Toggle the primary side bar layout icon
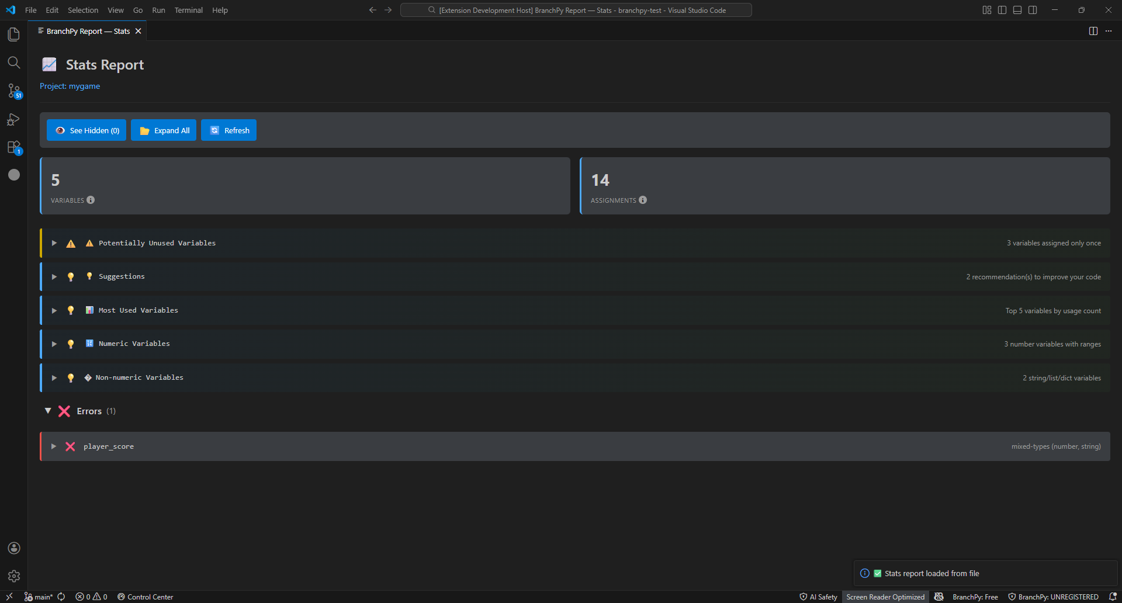This screenshot has height=603, width=1122. tap(1002, 10)
